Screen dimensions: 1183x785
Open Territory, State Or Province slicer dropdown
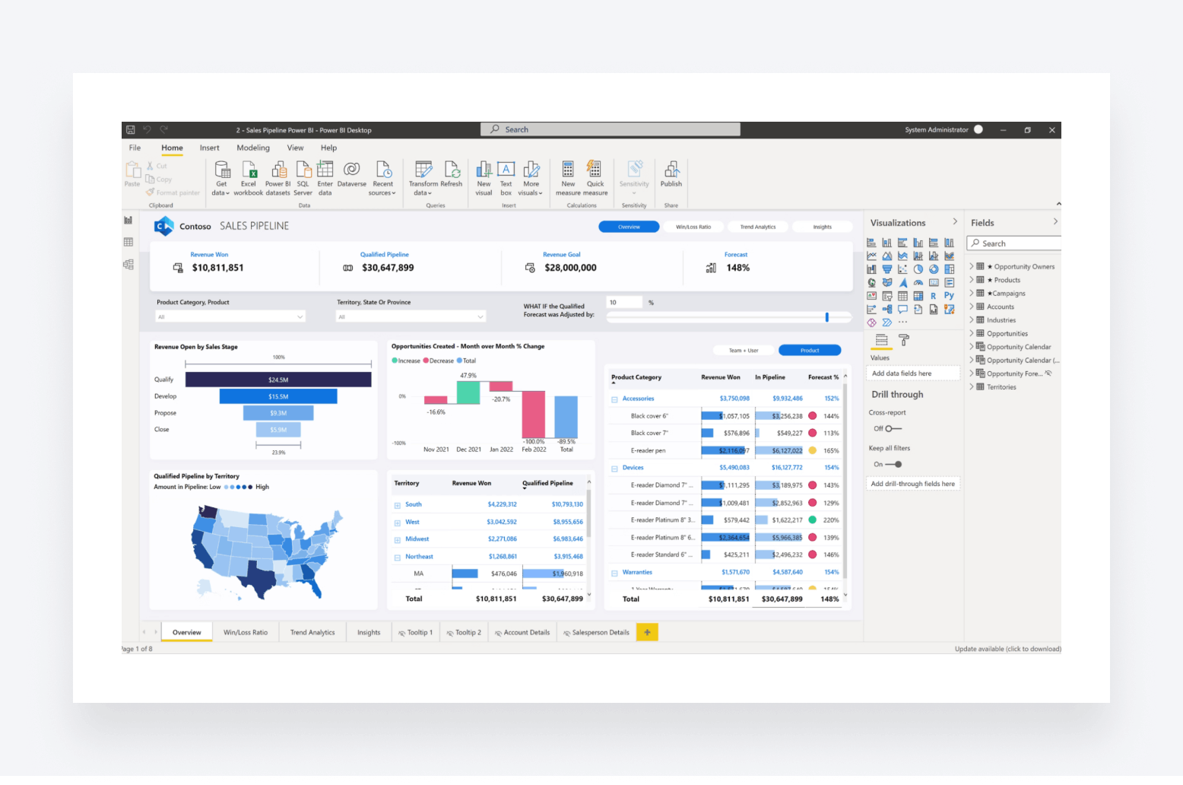coord(411,317)
